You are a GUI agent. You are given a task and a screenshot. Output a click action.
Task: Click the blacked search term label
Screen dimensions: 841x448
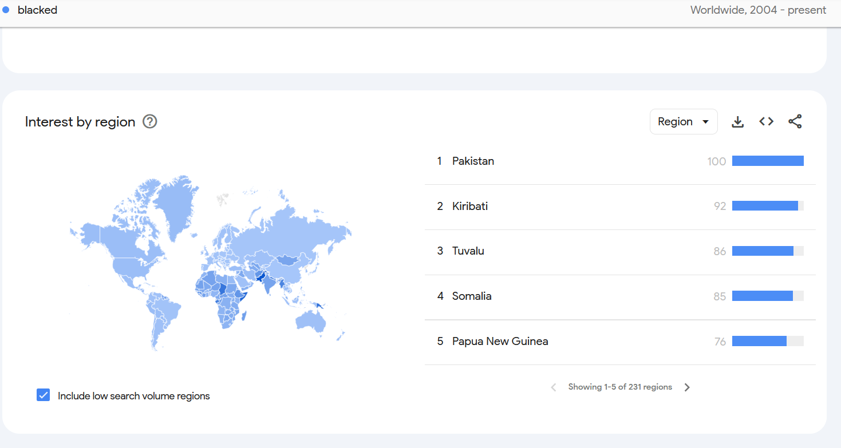37,10
